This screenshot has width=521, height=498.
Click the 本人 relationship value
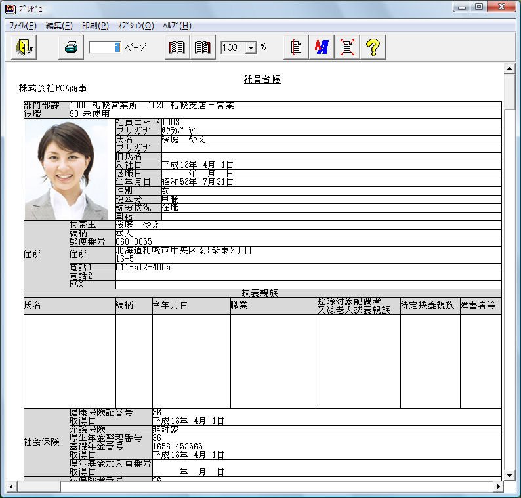[x=124, y=233]
